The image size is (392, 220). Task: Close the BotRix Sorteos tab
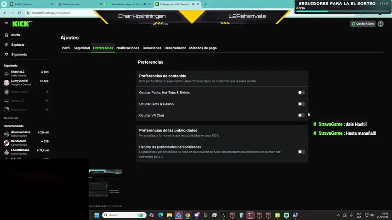(x=52, y=4)
